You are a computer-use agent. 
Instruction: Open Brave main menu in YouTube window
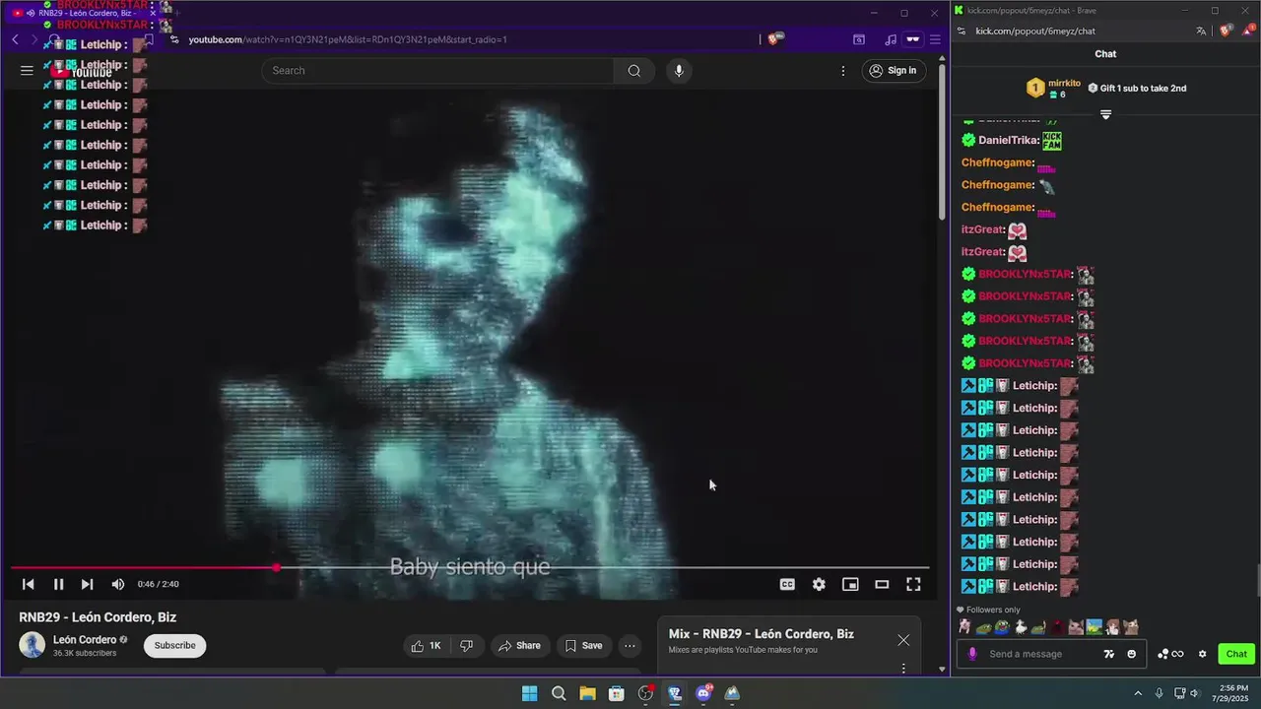[935, 39]
